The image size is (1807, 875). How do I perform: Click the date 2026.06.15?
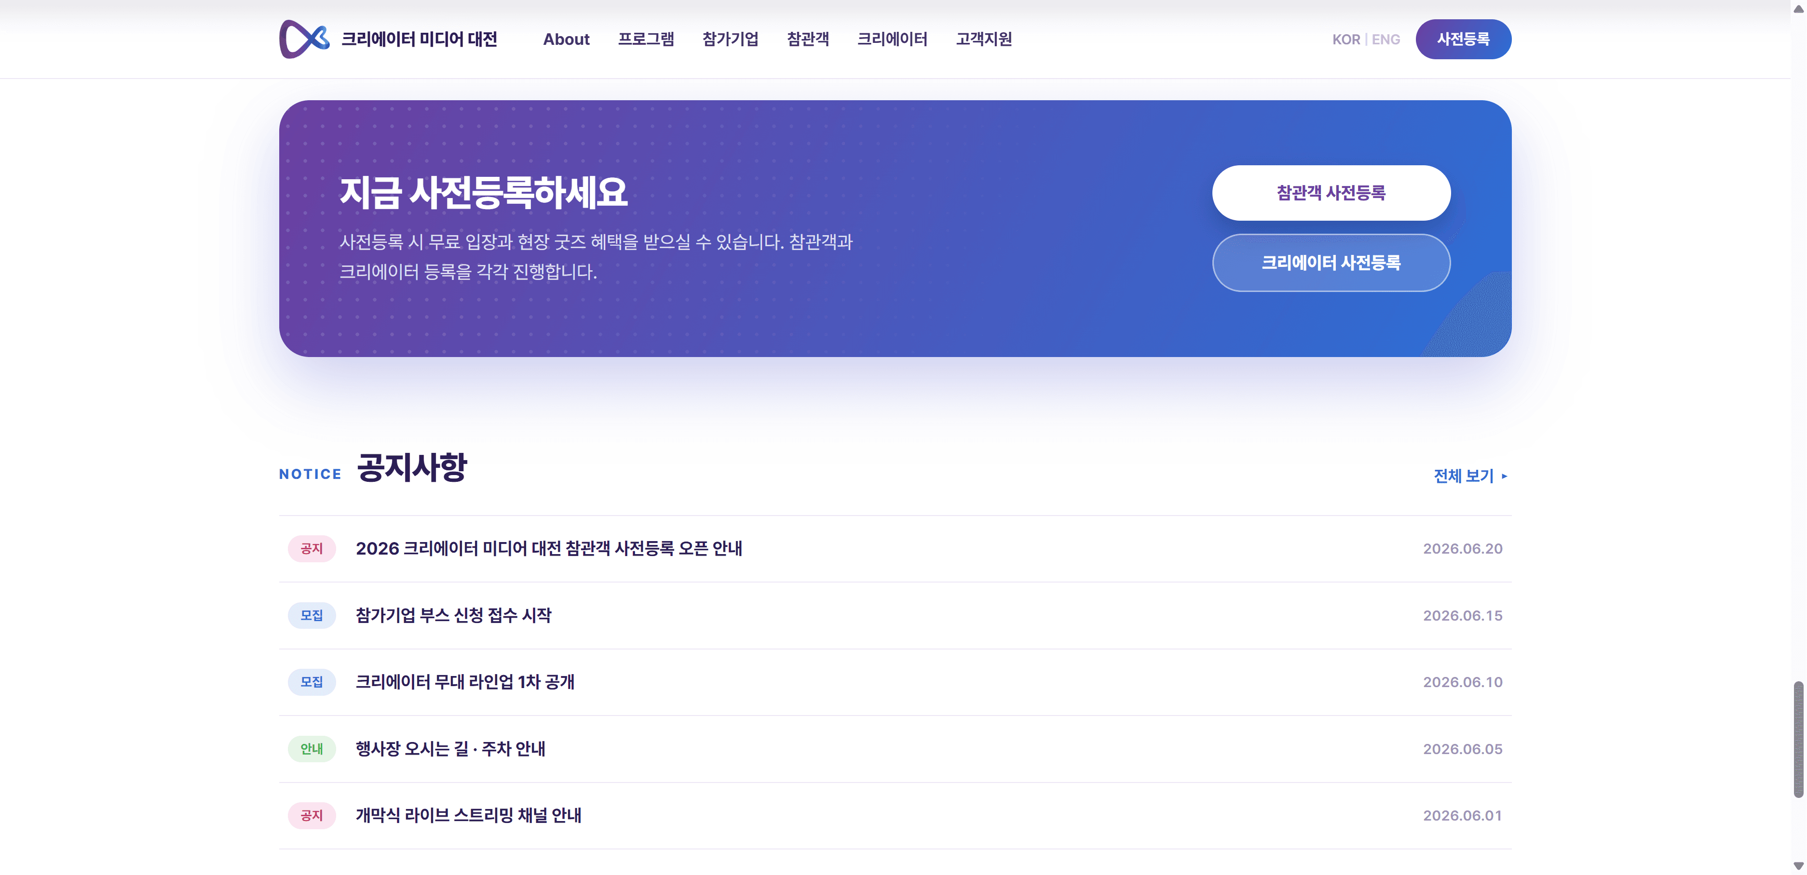click(x=1463, y=616)
